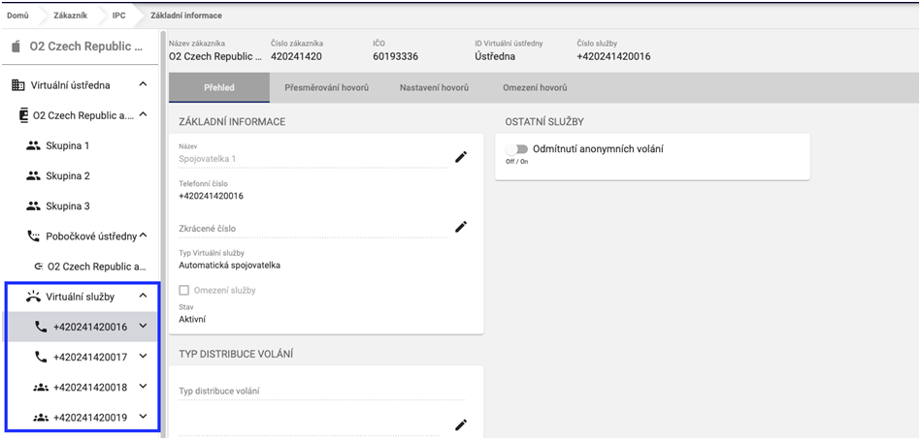Collapse the Virtuální ústředna section
Viewport: 921px width, 440px height.
pyautogui.click(x=143, y=85)
